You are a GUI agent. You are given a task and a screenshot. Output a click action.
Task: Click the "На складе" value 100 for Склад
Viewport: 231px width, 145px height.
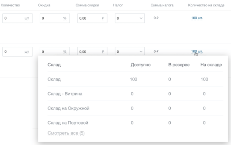(x=204, y=79)
